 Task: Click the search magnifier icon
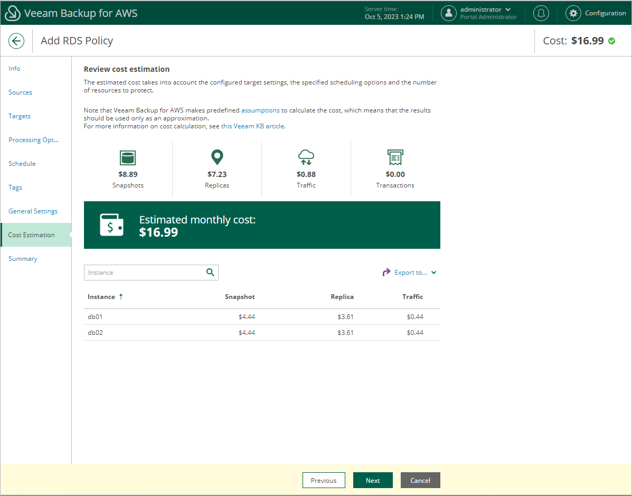coord(210,272)
